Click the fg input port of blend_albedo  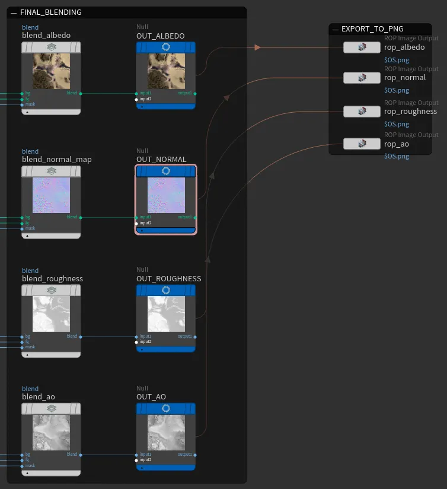[22, 100]
